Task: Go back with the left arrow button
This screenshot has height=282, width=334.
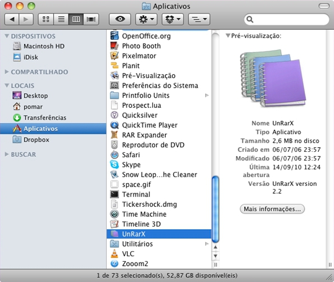Action: 12,19
